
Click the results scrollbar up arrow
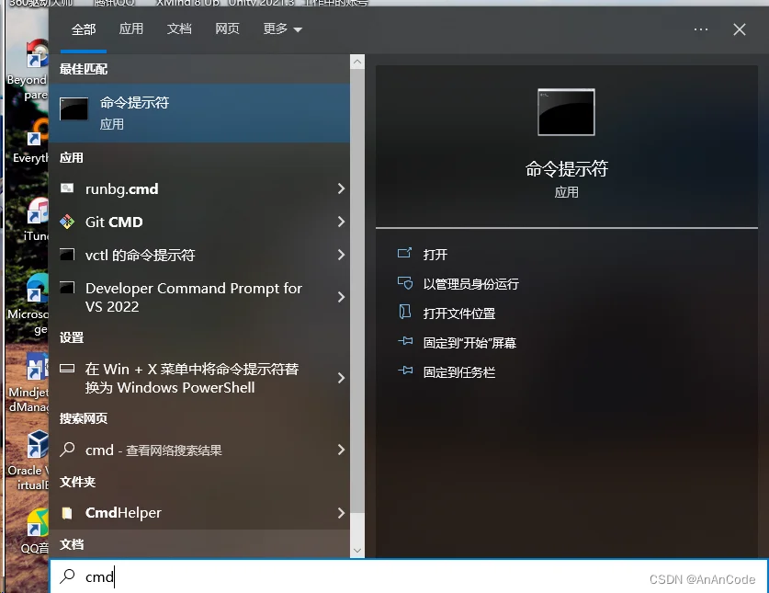[x=357, y=62]
